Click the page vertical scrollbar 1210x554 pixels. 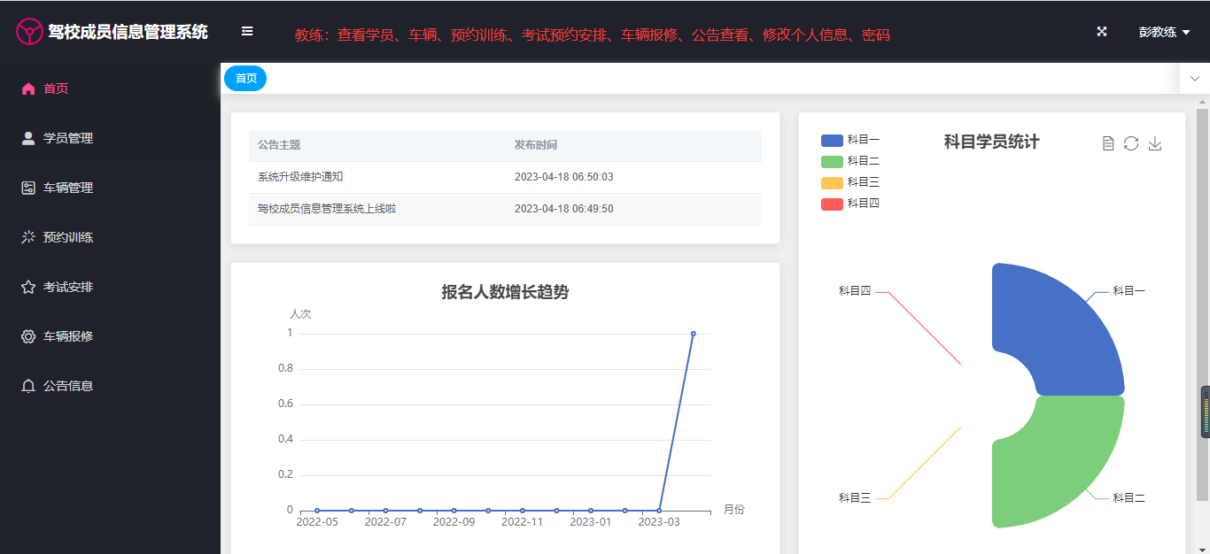[1202, 304]
